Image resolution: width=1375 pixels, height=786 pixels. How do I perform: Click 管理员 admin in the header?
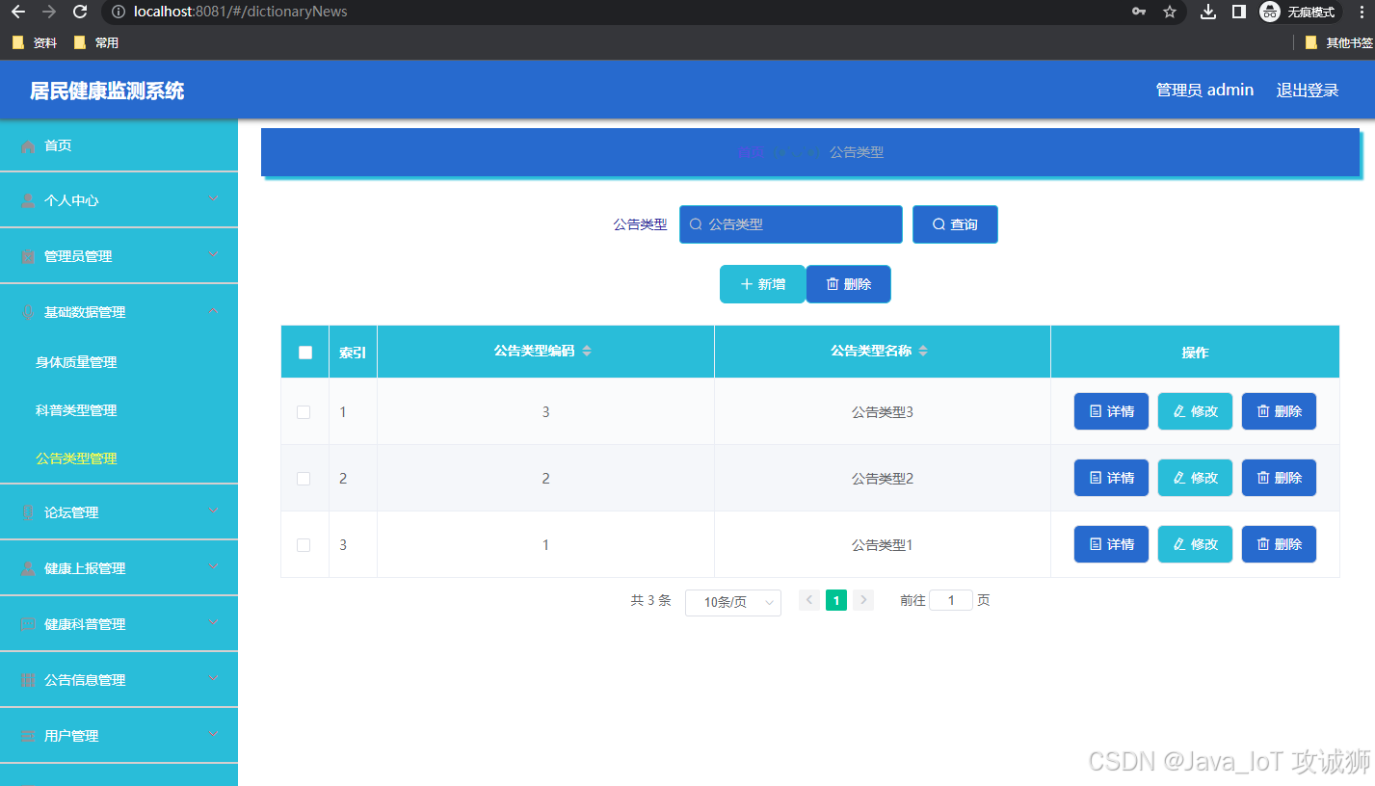pos(1204,90)
